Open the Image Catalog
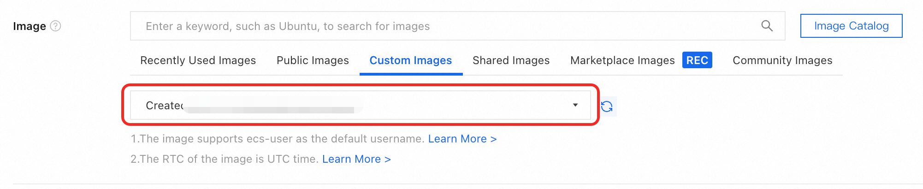Viewport: 923px width, 189px height. point(851,26)
